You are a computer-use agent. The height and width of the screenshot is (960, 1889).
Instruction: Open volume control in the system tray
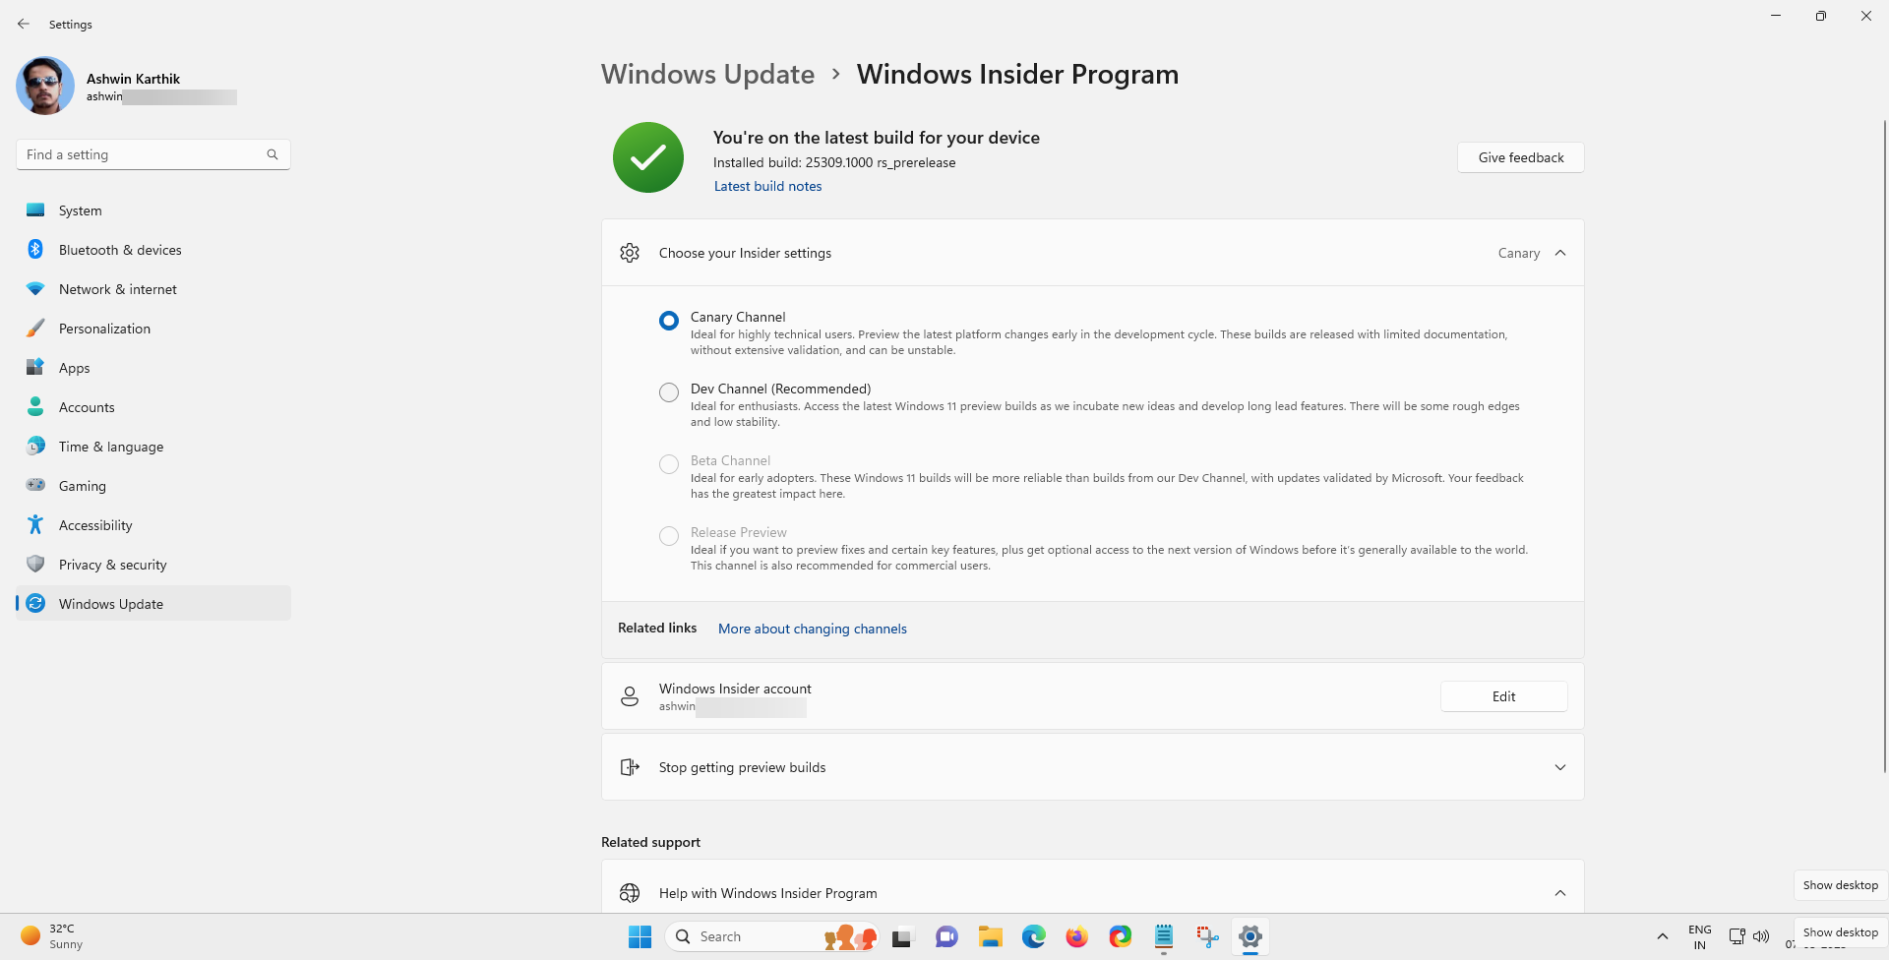pyautogui.click(x=1761, y=936)
